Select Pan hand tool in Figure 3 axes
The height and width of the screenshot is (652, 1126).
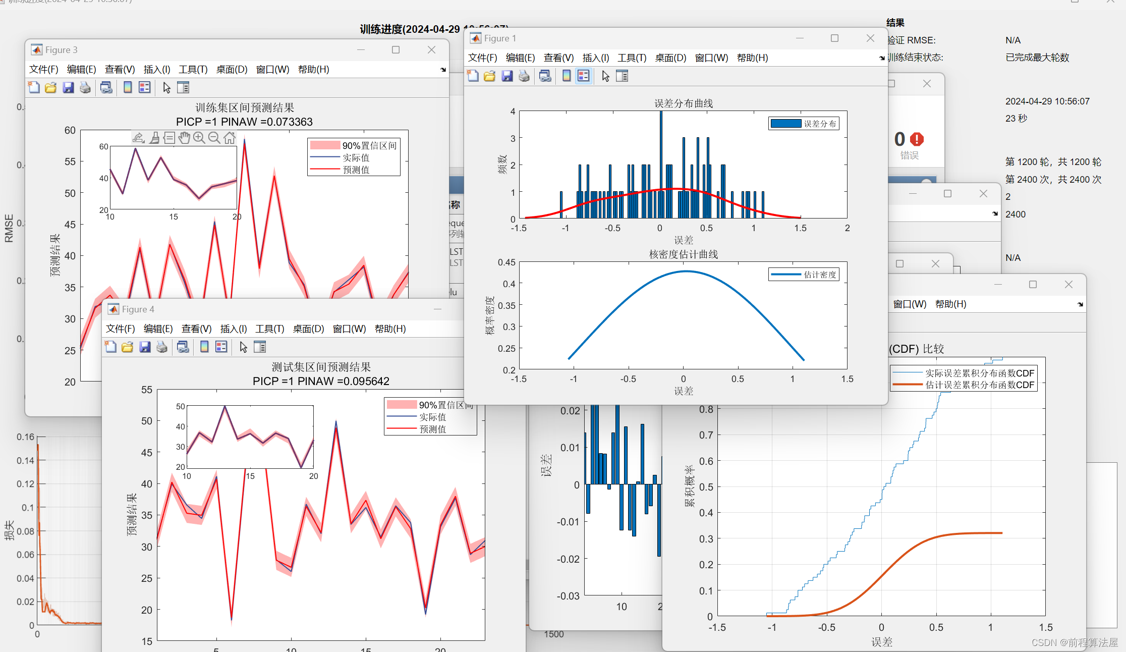tap(184, 137)
